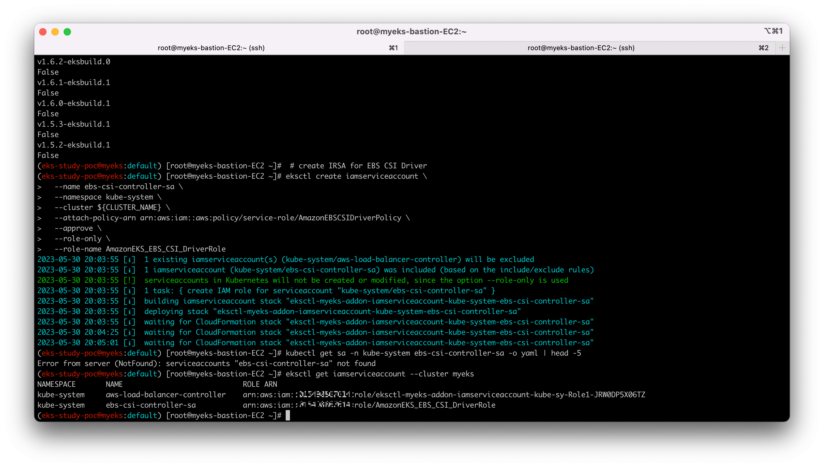Open a new tab with plus button
The width and height of the screenshot is (824, 467).
click(x=782, y=48)
